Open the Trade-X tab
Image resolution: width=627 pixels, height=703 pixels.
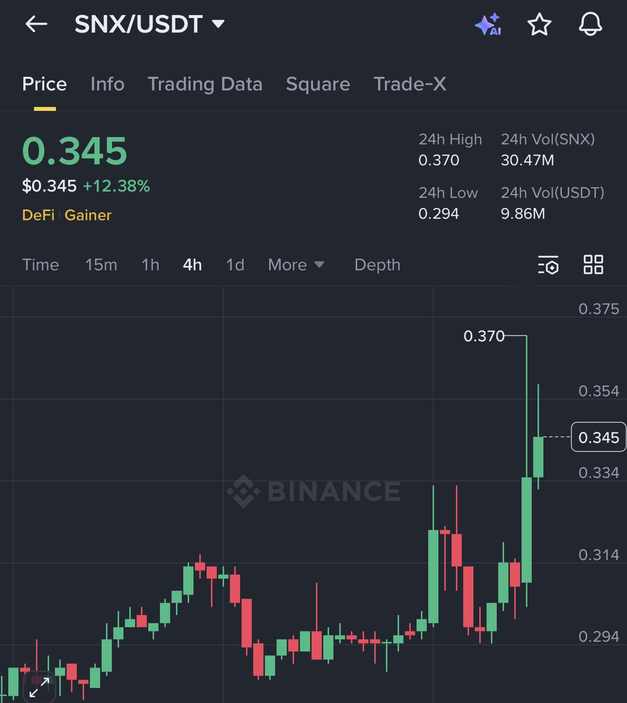tap(409, 84)
